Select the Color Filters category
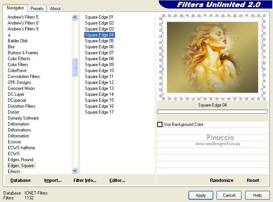The width and height of the screenshot is (273, 202). (18, 65)
